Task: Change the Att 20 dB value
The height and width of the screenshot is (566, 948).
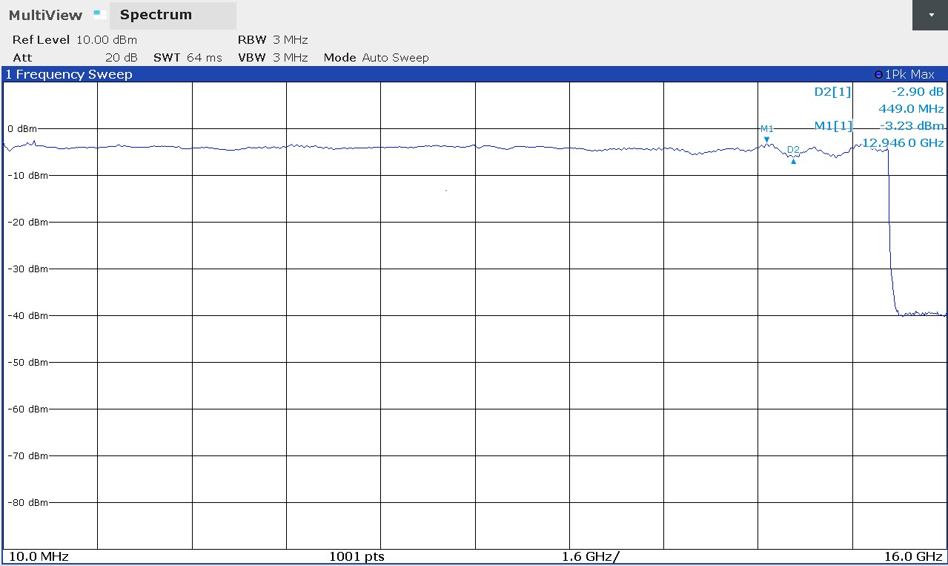Action: click(75, 58)
